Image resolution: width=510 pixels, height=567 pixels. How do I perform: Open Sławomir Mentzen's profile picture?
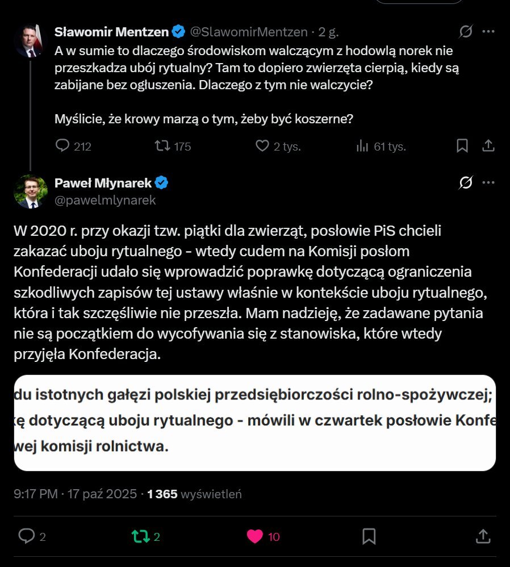point(30,41)
